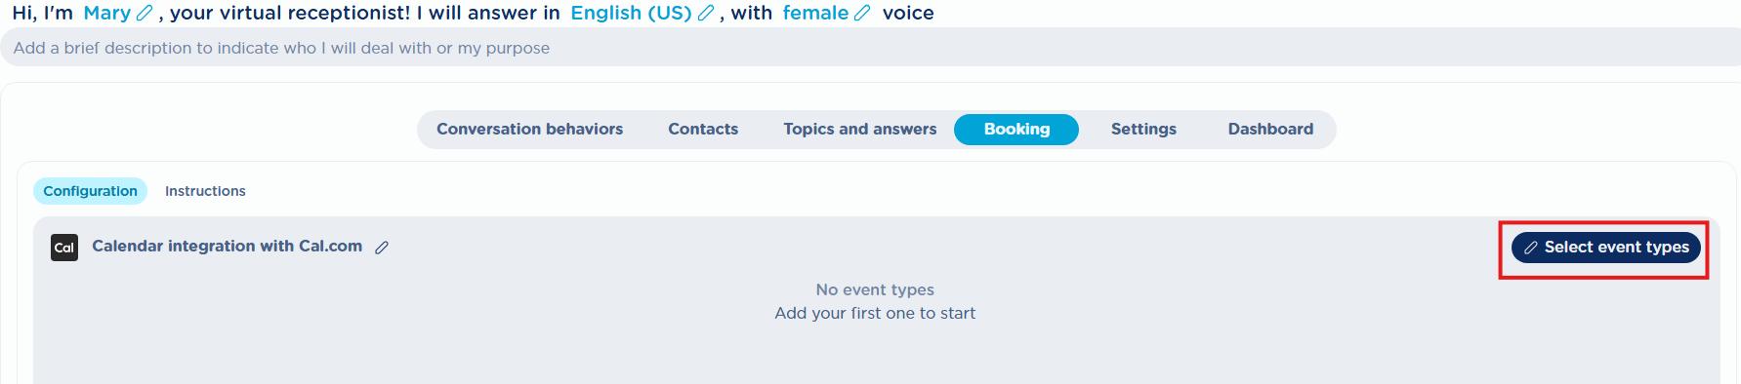
Task: Click the pencil icon inside Select event types
Action: (1531, 248)
